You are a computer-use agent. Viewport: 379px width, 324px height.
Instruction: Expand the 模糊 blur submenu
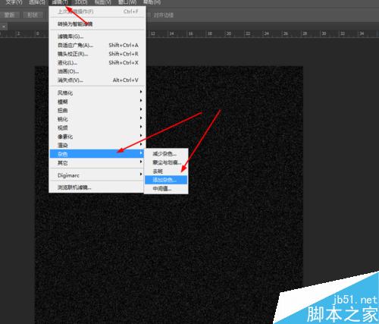97,102
